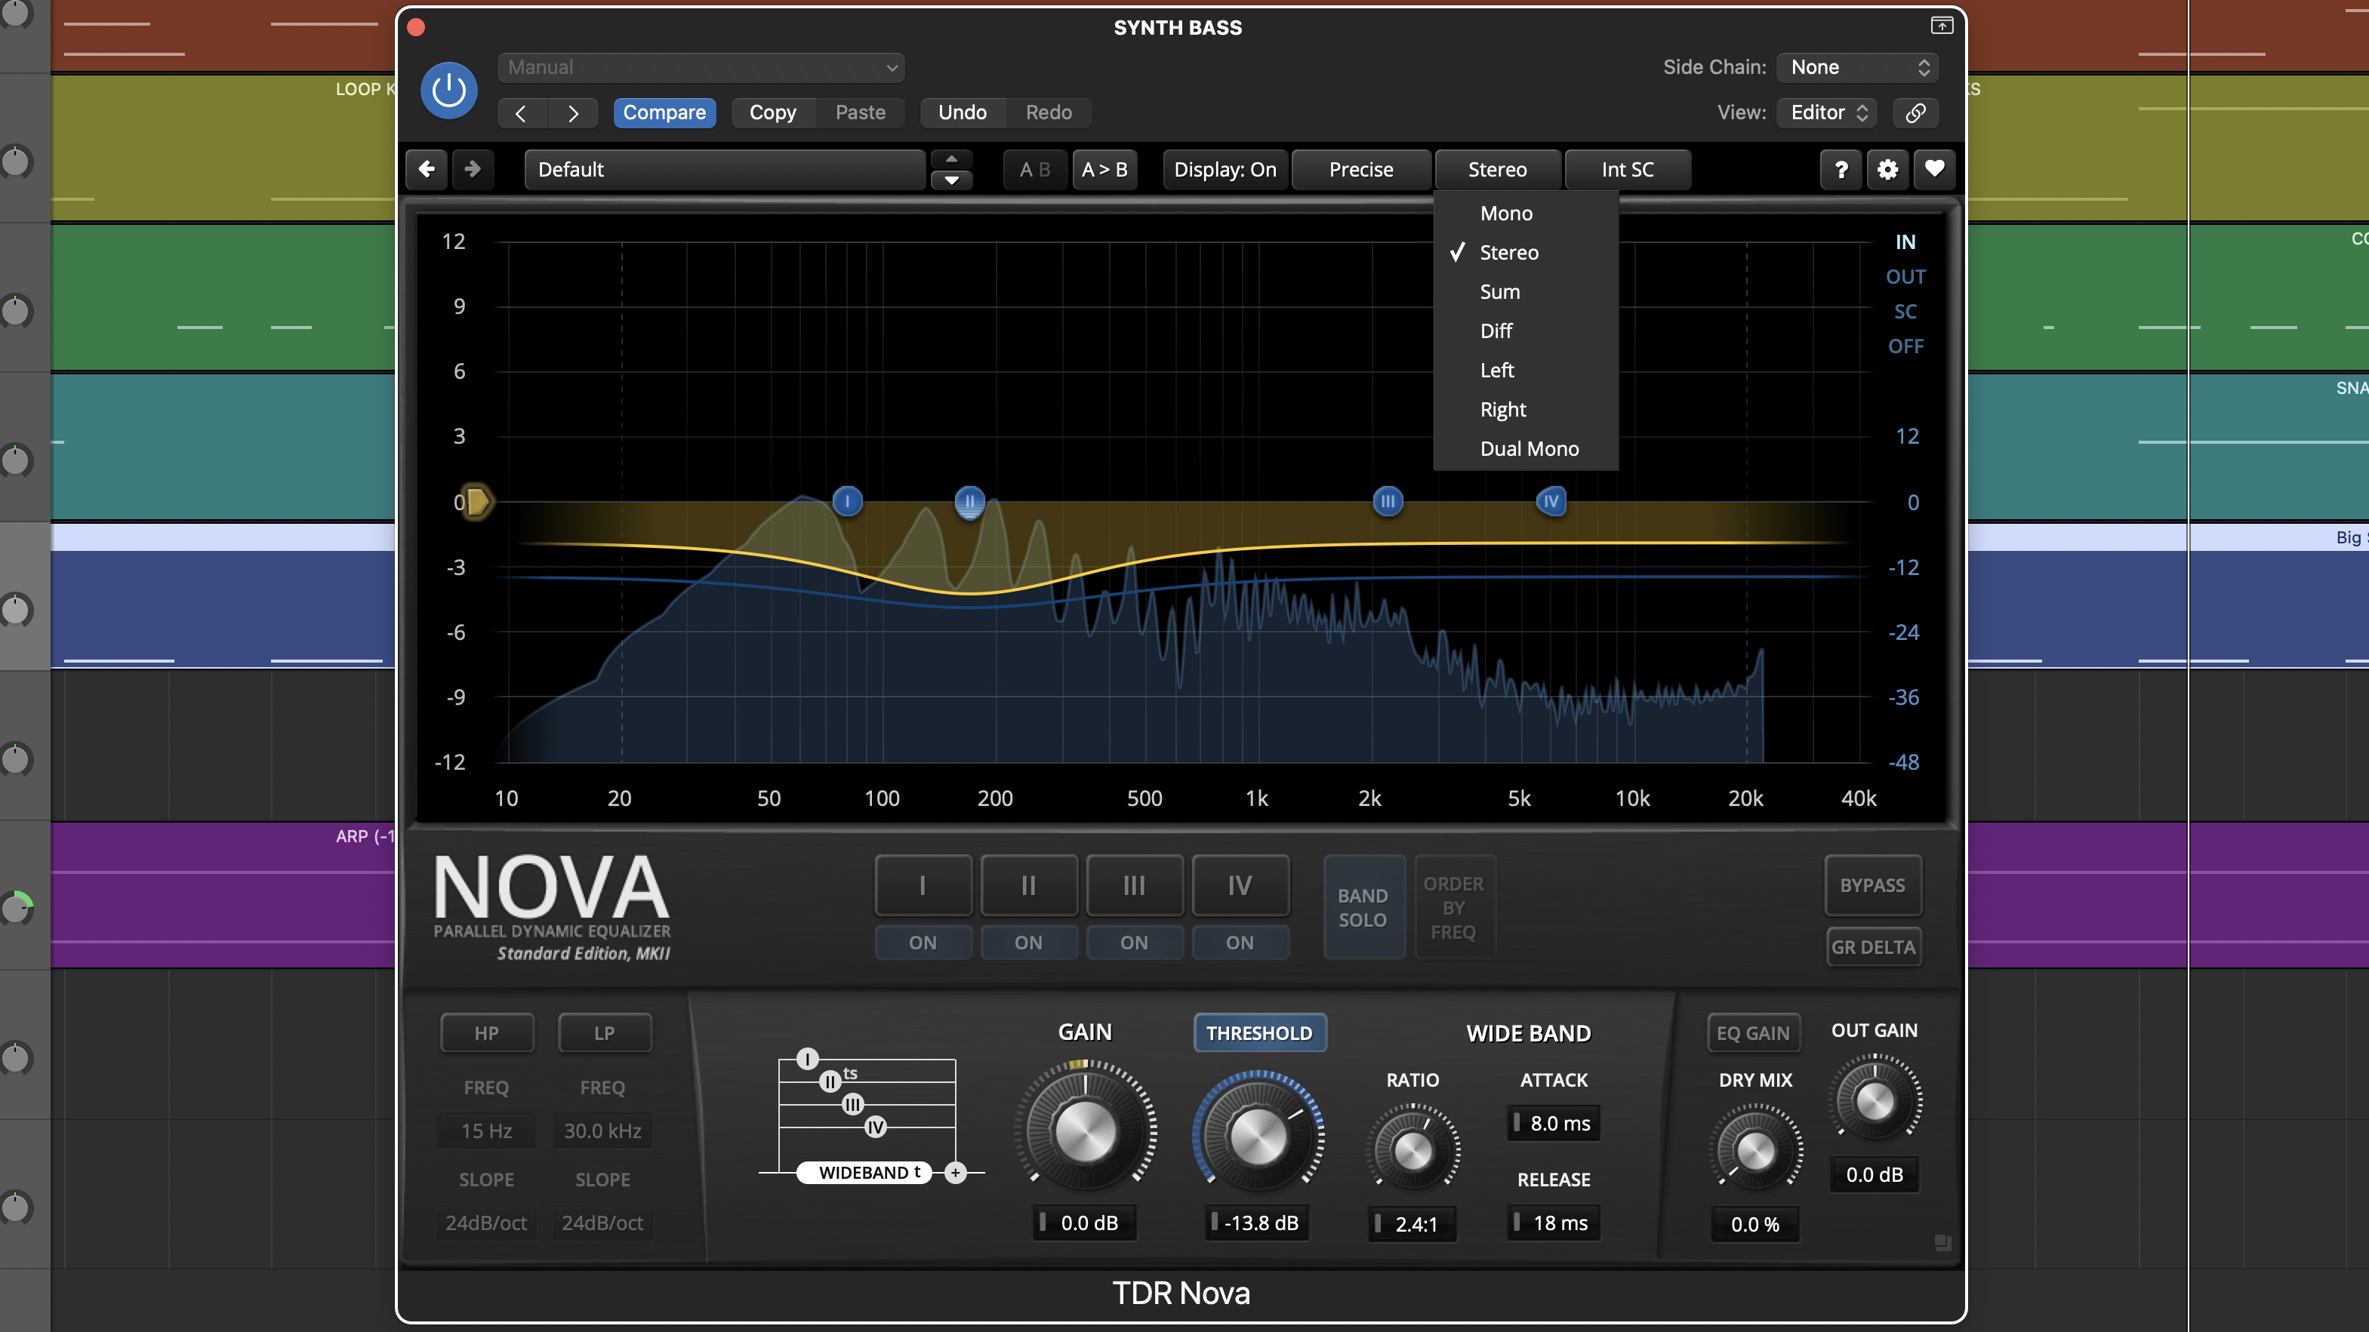Open the Nova help question mark
The height and width of the screenshot is (1332, 2369).
(1841, 169)
